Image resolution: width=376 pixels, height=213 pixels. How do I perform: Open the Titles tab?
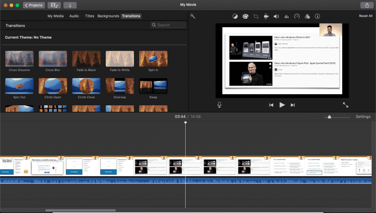click(89, 16)
